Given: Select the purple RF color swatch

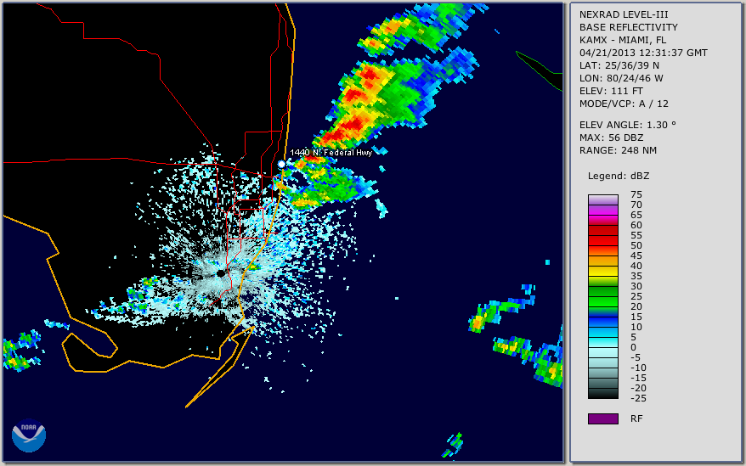Looking at the screenshot, I should click(x=602, y=418).
